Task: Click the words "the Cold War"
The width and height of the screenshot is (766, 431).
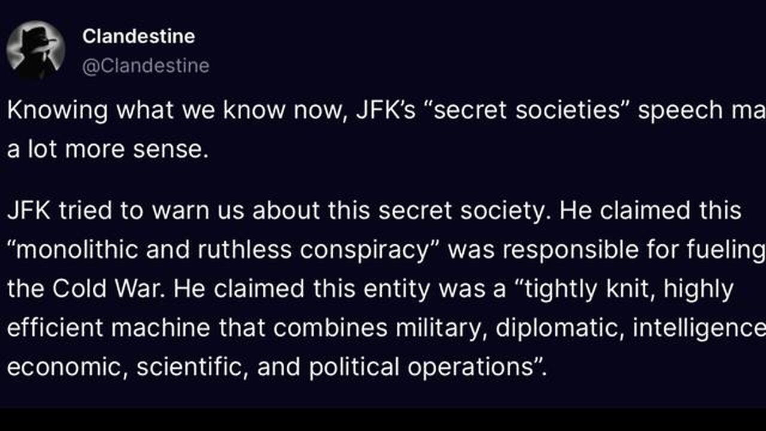Action: click(85, 289)
